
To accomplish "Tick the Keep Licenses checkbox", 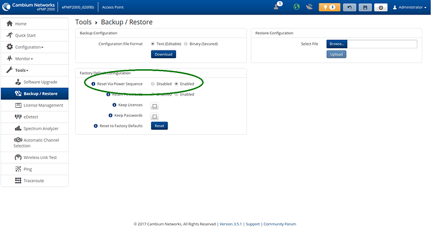I will coord(155,106).
